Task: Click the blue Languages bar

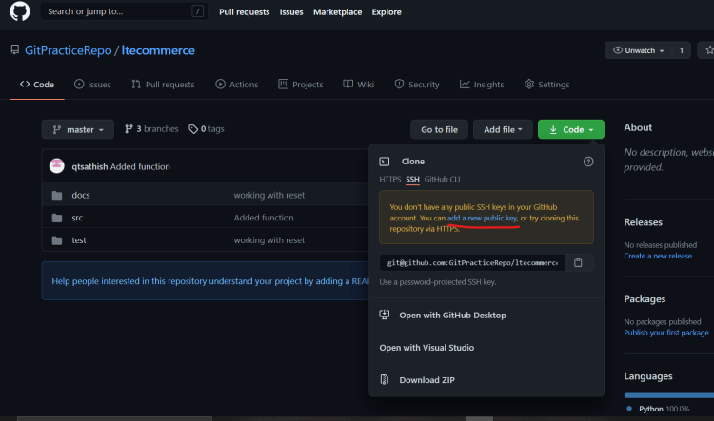Action: [x=669, y=395]
